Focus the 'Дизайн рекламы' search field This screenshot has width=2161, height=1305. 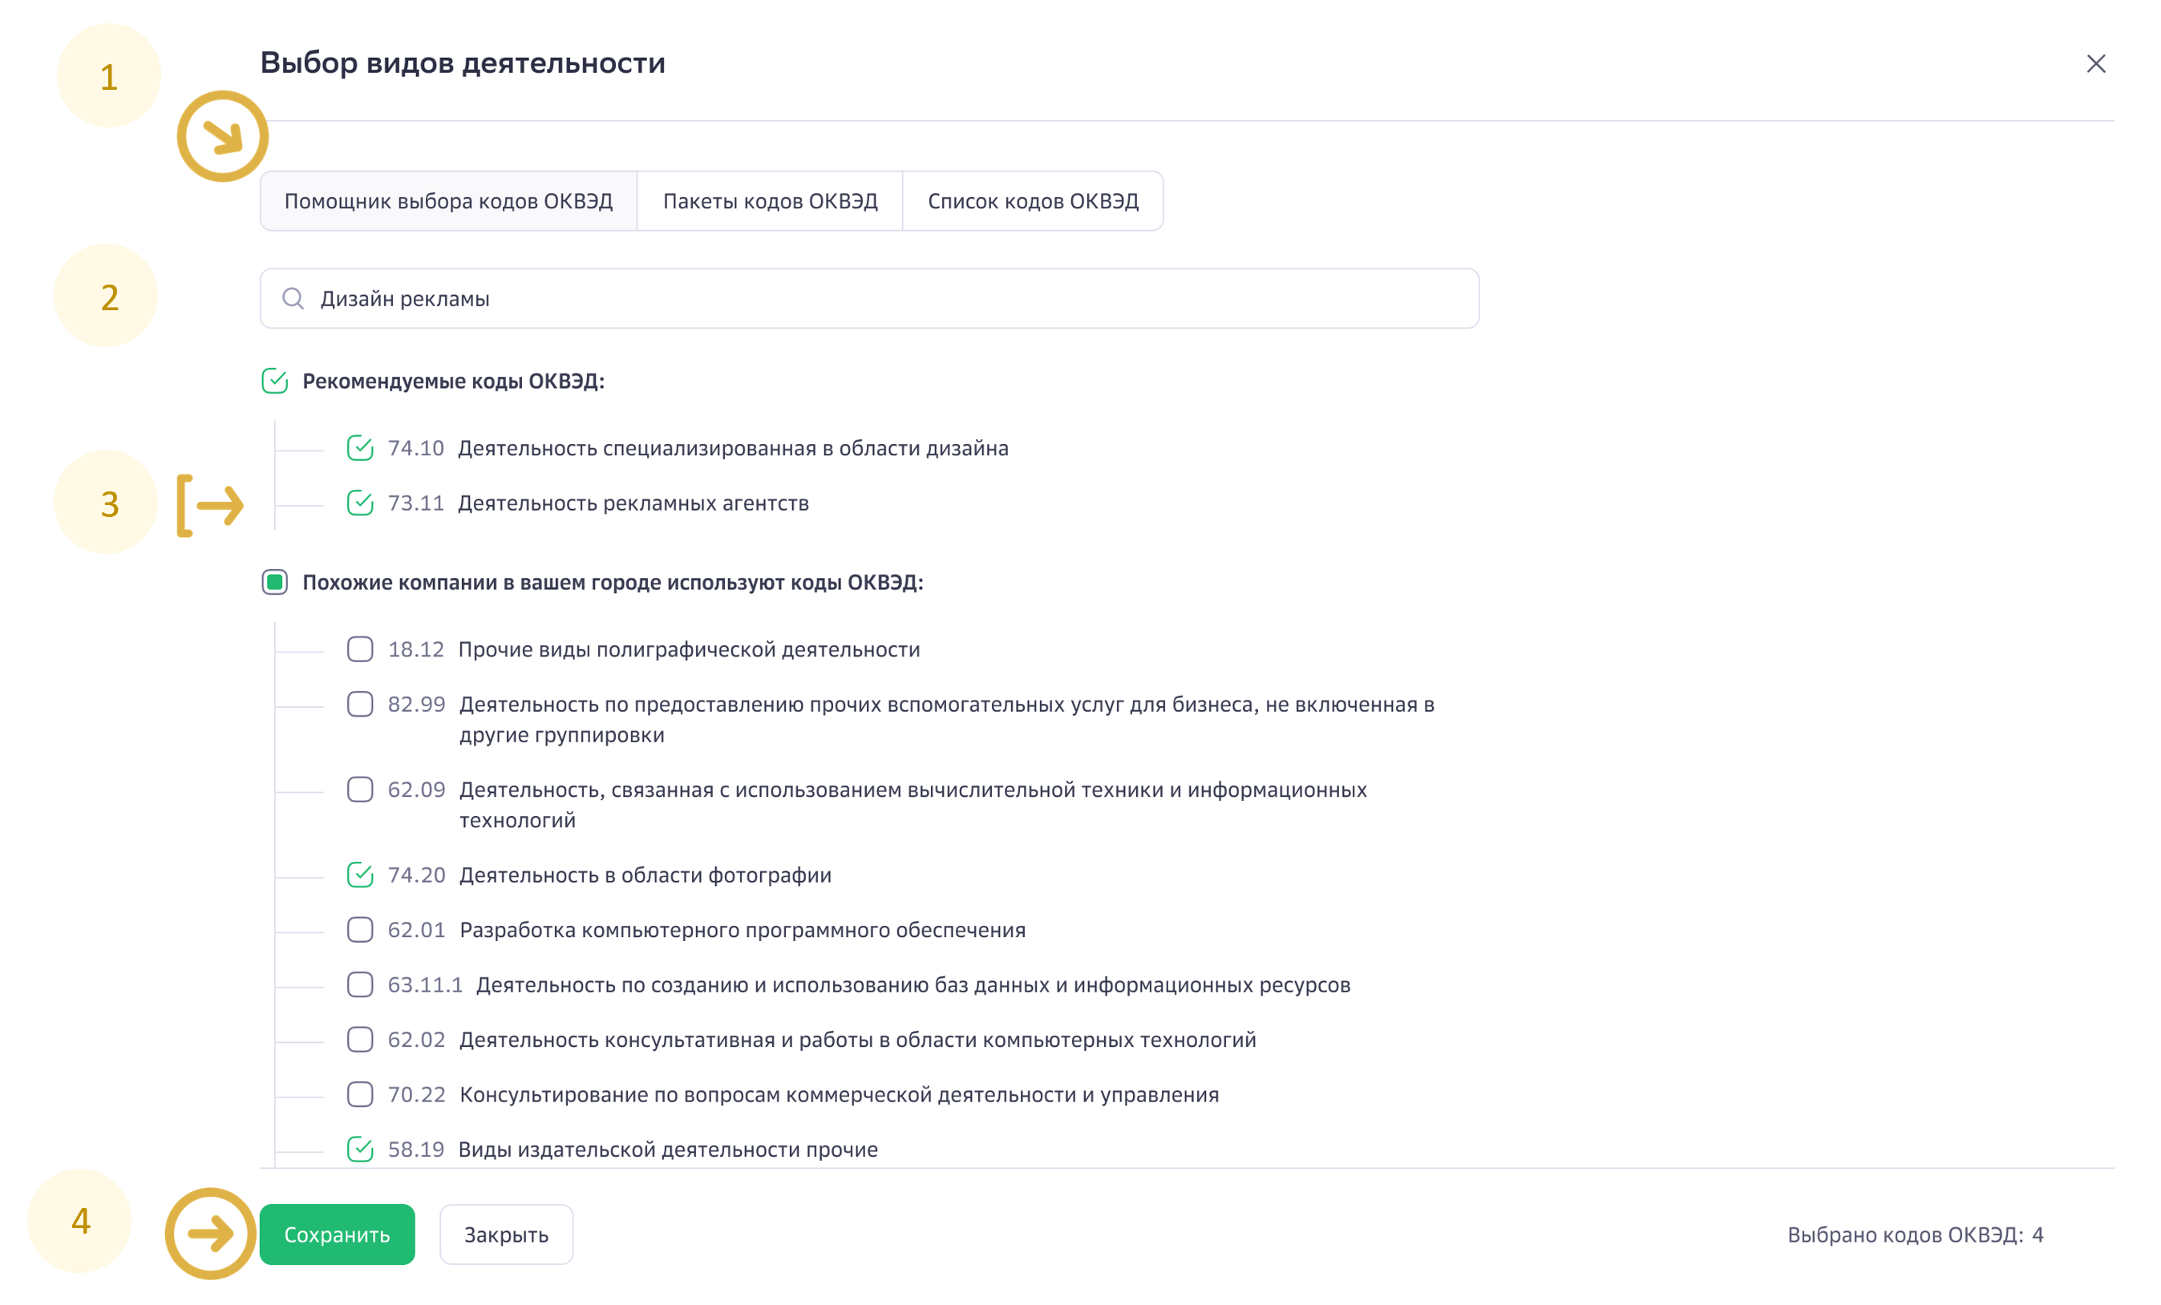click(877, 299)
